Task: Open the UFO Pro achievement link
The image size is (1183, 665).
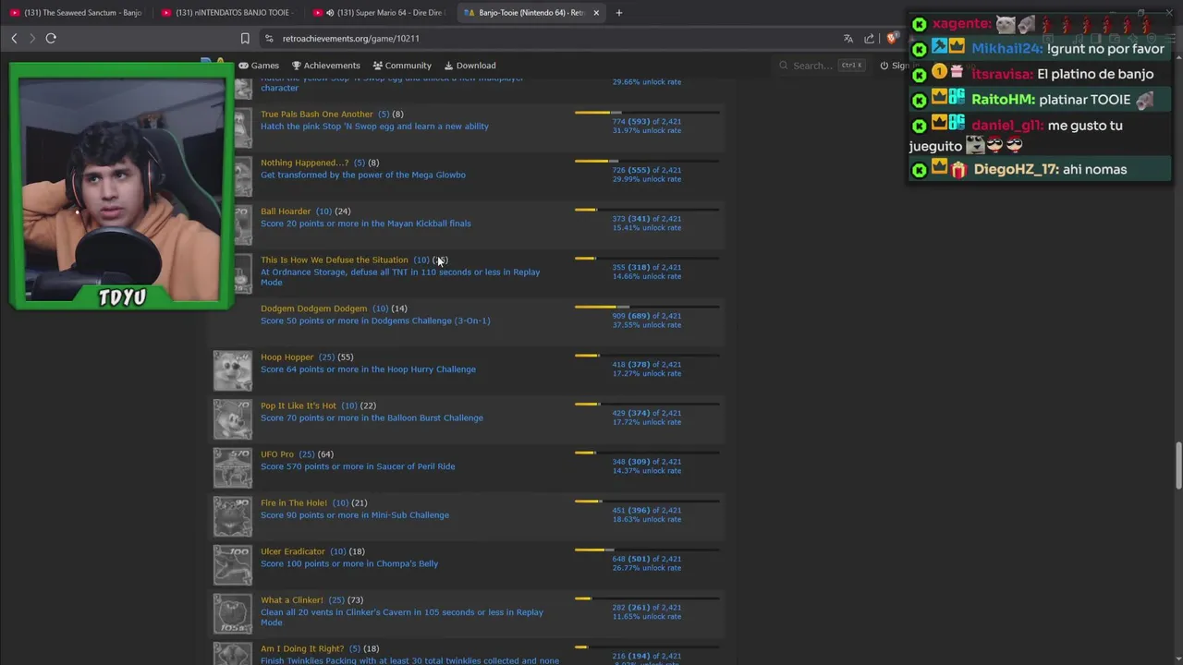Action: [277, 454]
